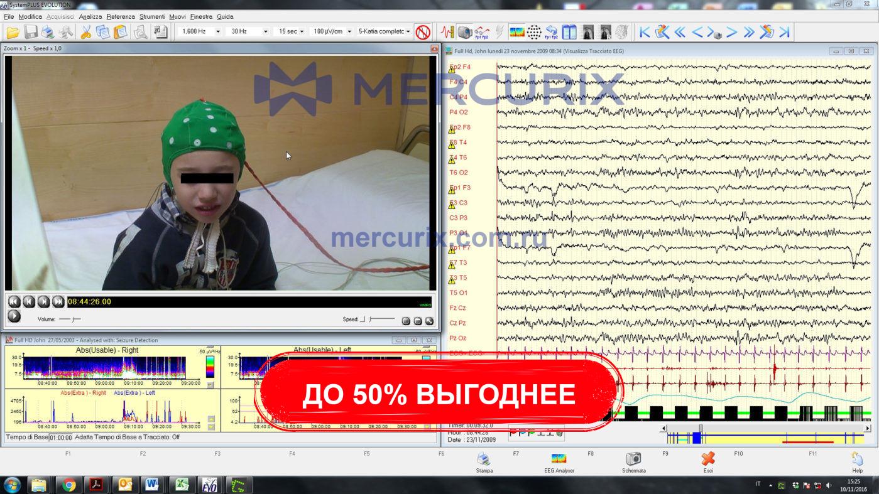Screen dimensions: 879x494
Task: Click the C3 P3 channel label
Action: [x=459, y=218]
